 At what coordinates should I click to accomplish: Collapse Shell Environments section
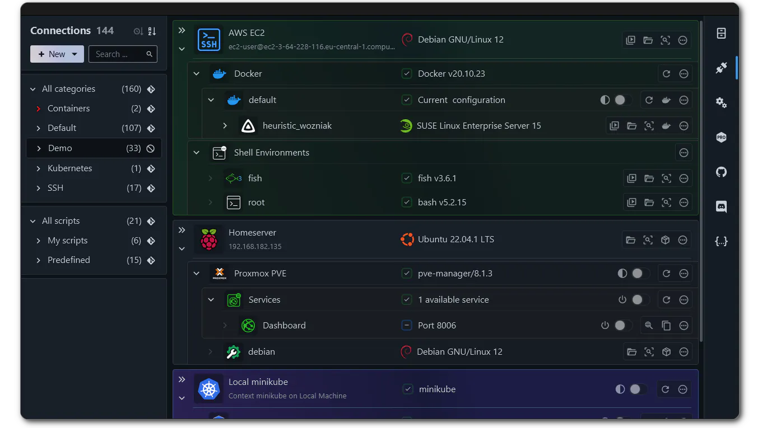pyautogui.click(x=197, y=153)
